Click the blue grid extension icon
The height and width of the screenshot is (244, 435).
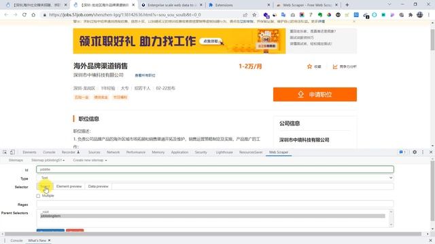pyautogui.click(x=356, y=15)
